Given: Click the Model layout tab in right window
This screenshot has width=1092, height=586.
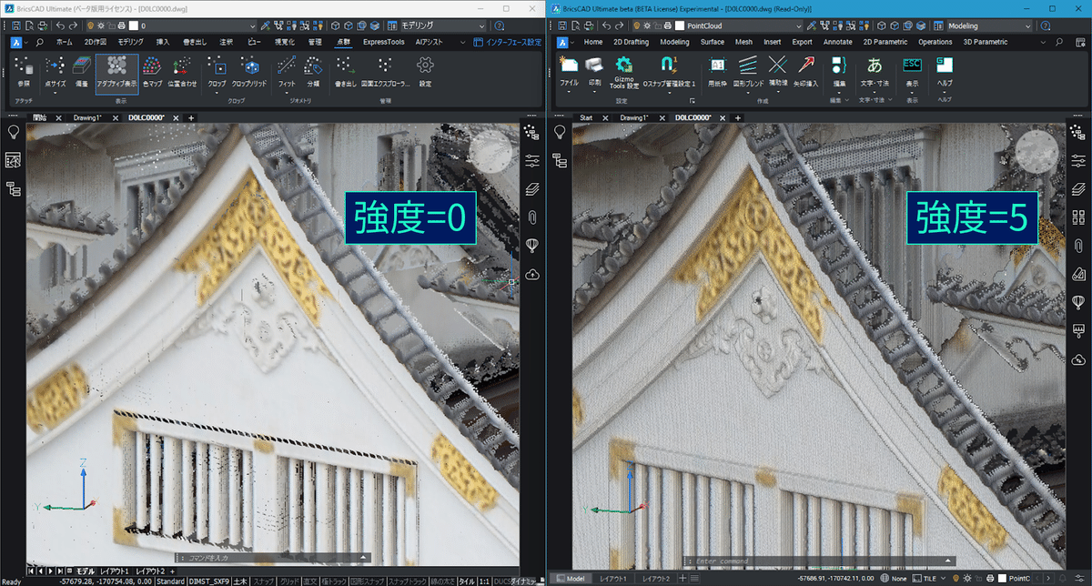Looking at the screenshot, I should 571,578.
